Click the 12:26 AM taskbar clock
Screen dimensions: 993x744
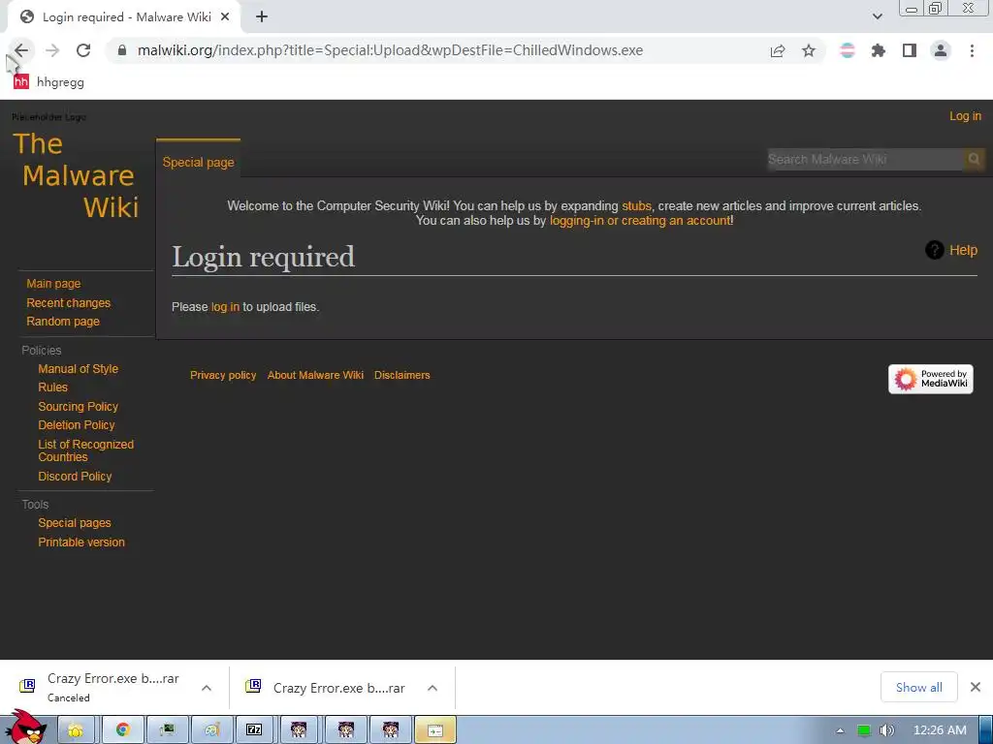click(x=940, y=730)
